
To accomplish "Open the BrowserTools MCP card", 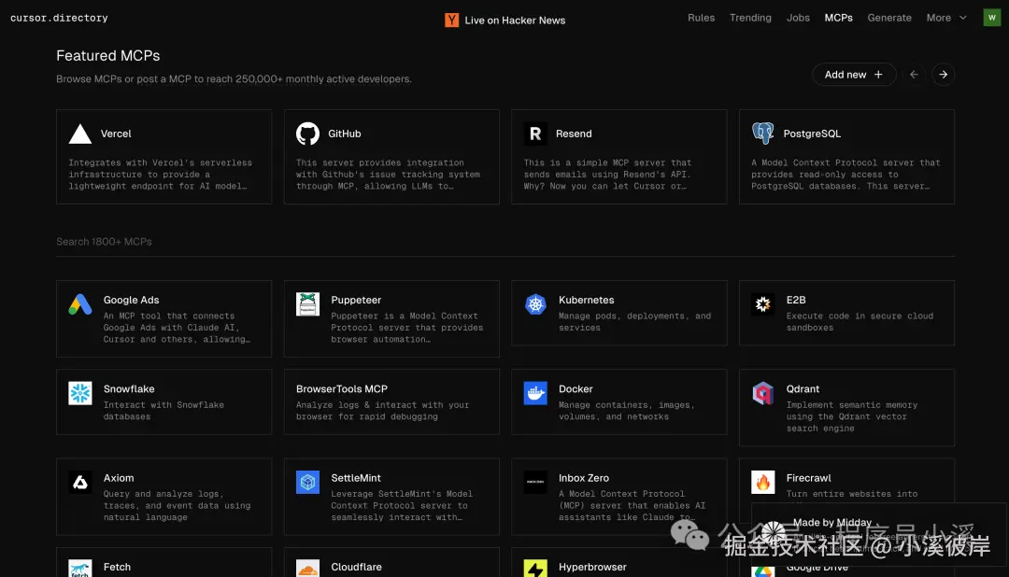I will click(x=391, y=402).
